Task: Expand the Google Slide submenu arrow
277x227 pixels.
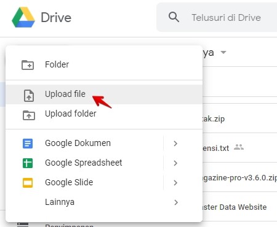Action: (175, 183)
